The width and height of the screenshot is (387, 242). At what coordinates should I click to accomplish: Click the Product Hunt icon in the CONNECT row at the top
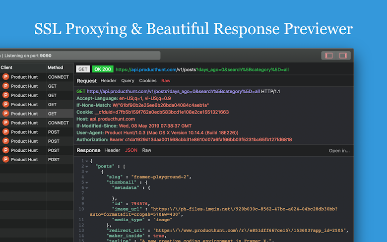click(5, 77)
